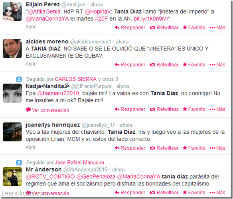233x199 pixels.
Task: Favorite Nadja Nandita's tweet
Action: point(194,109)
